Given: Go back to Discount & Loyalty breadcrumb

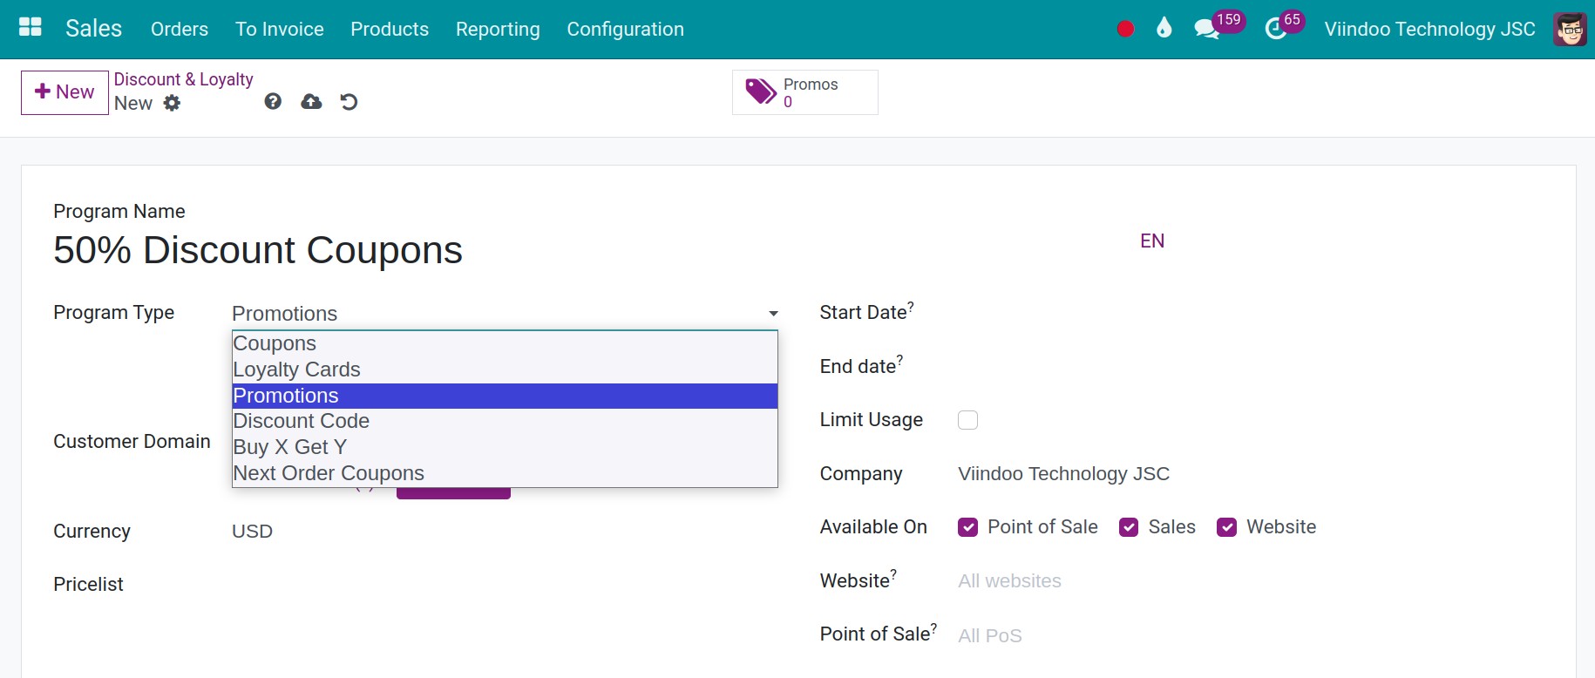Looking at the screenshot, I should tap(183, 79).
